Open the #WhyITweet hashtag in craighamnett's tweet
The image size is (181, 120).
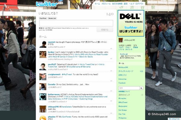(67, 75)
